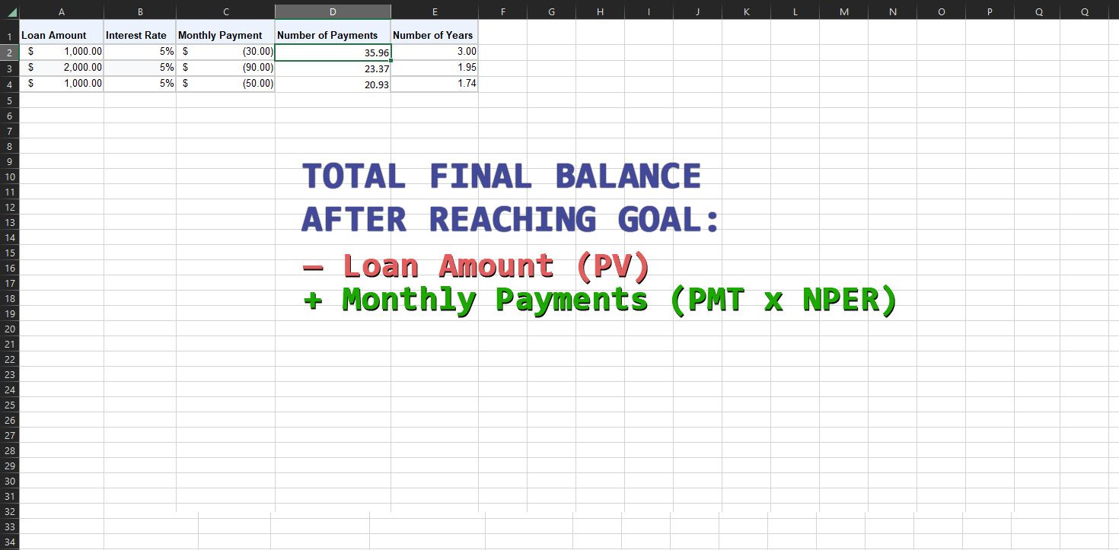Image resolution: width=1119 pixels, height=550 pixels.
Task: Select column A header
Action: tap(62, 11)
